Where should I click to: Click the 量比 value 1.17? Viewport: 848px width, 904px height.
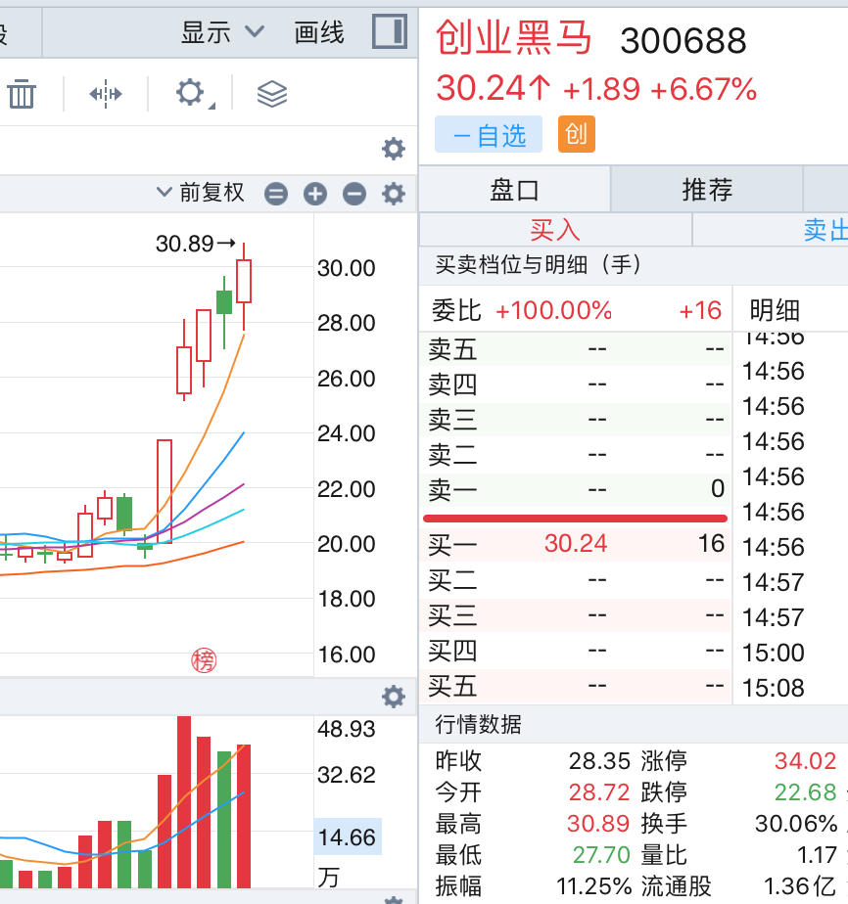817,855
